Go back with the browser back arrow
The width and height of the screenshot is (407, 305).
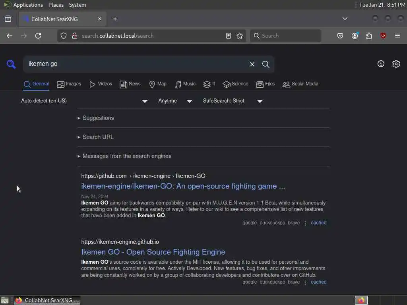[x=10, y=36]
